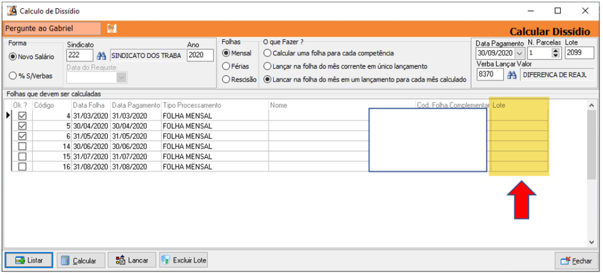Click the Ok ? column header
The image size is (603, 275).
[x=22, y=105]
